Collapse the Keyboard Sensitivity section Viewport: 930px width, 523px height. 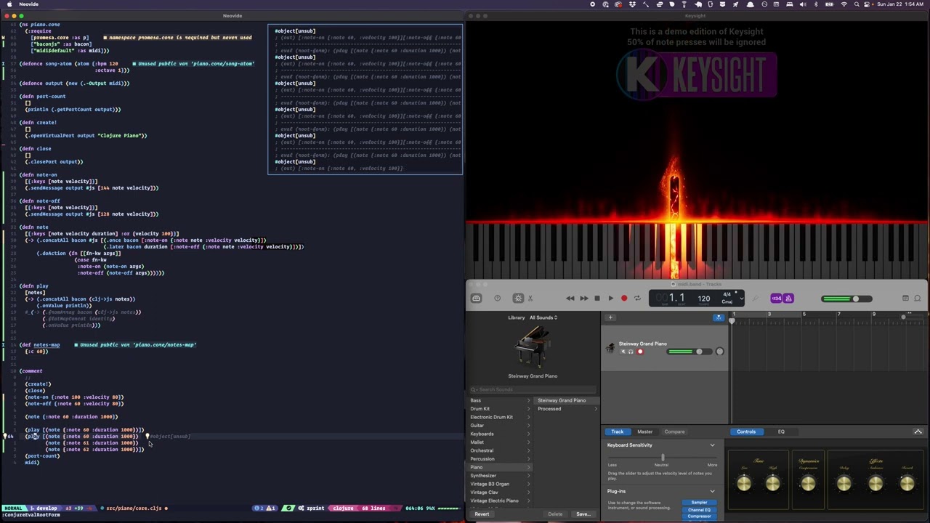pos(712,445)
